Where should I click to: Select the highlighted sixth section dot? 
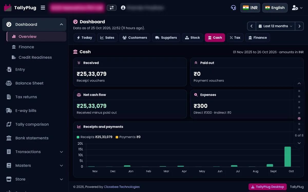299,119
